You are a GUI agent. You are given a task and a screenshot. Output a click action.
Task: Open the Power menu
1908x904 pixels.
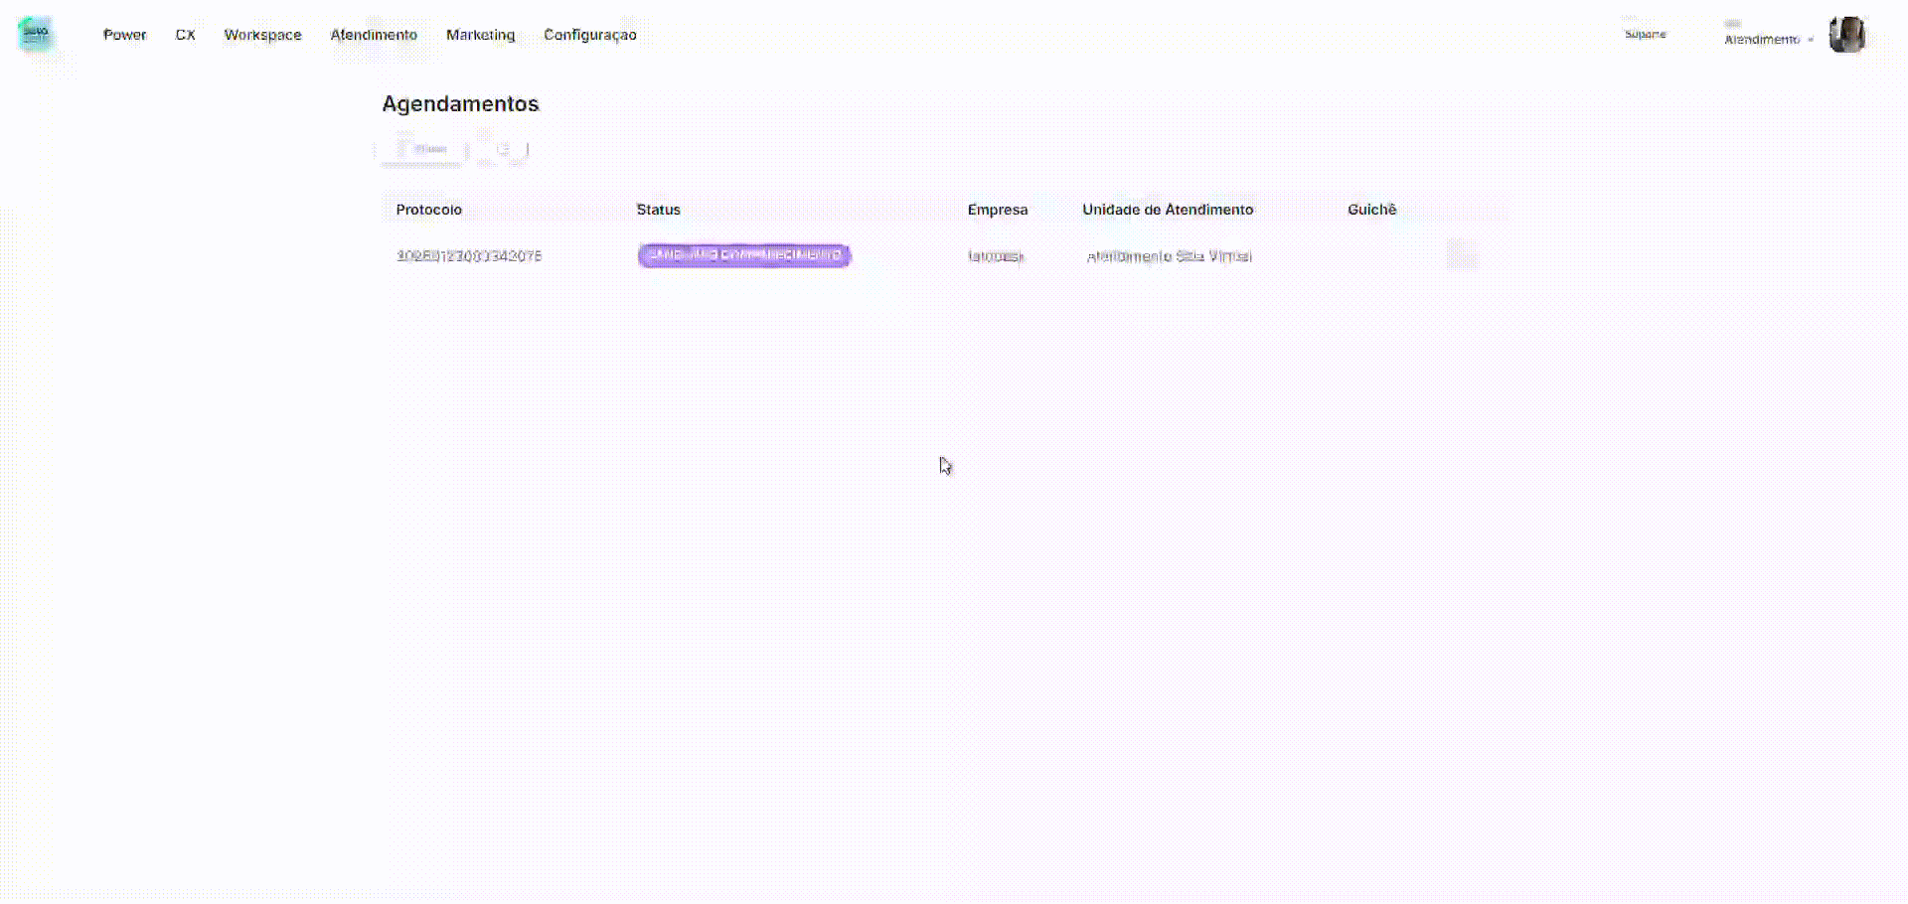point(124,35)
